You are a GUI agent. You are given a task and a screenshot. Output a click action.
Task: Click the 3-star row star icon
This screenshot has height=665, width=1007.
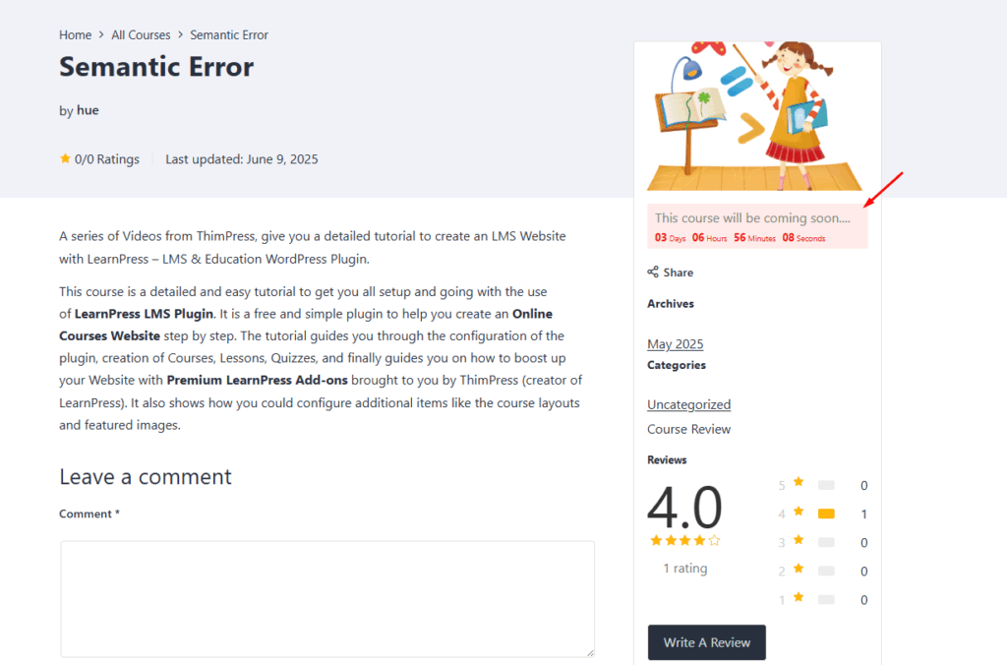(799, 540)
